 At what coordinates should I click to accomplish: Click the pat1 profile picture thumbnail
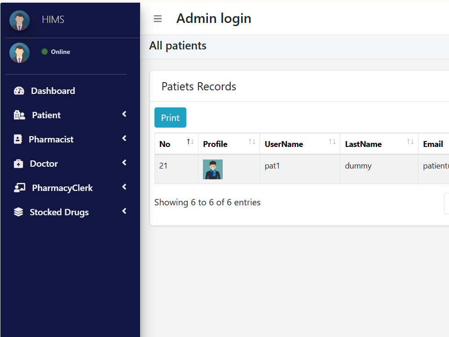tap(213, 169)
